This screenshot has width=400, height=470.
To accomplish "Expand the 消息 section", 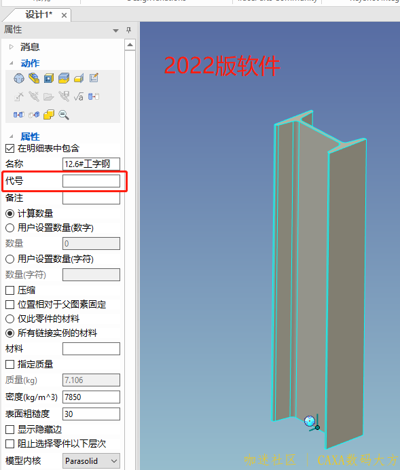I will pos(12,47).
